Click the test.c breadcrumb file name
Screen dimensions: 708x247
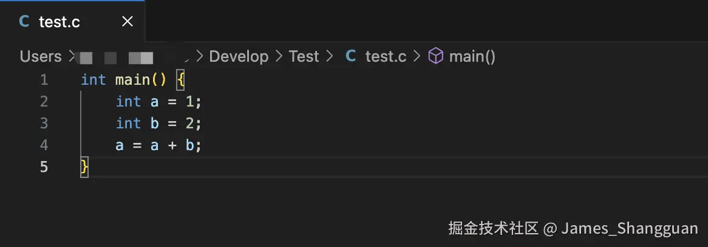click(x=386, y=56)
